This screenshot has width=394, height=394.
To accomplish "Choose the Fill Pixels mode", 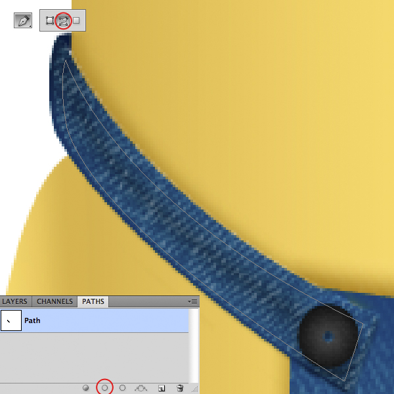I will coord(76,21).
